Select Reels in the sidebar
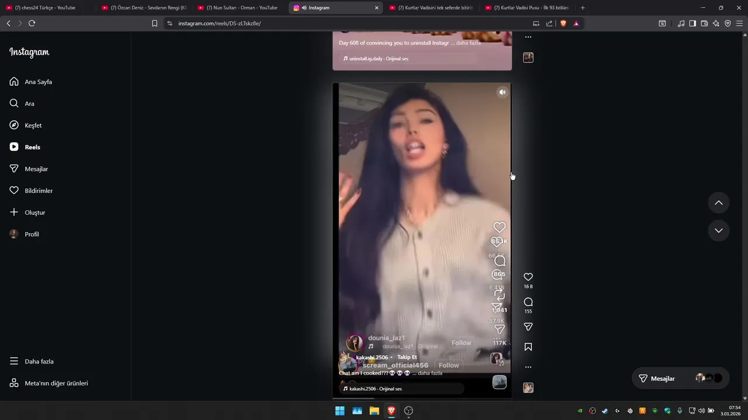The image size is (748, 420). 25,147
